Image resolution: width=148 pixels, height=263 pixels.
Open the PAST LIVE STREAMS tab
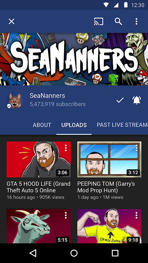[122, 125]
